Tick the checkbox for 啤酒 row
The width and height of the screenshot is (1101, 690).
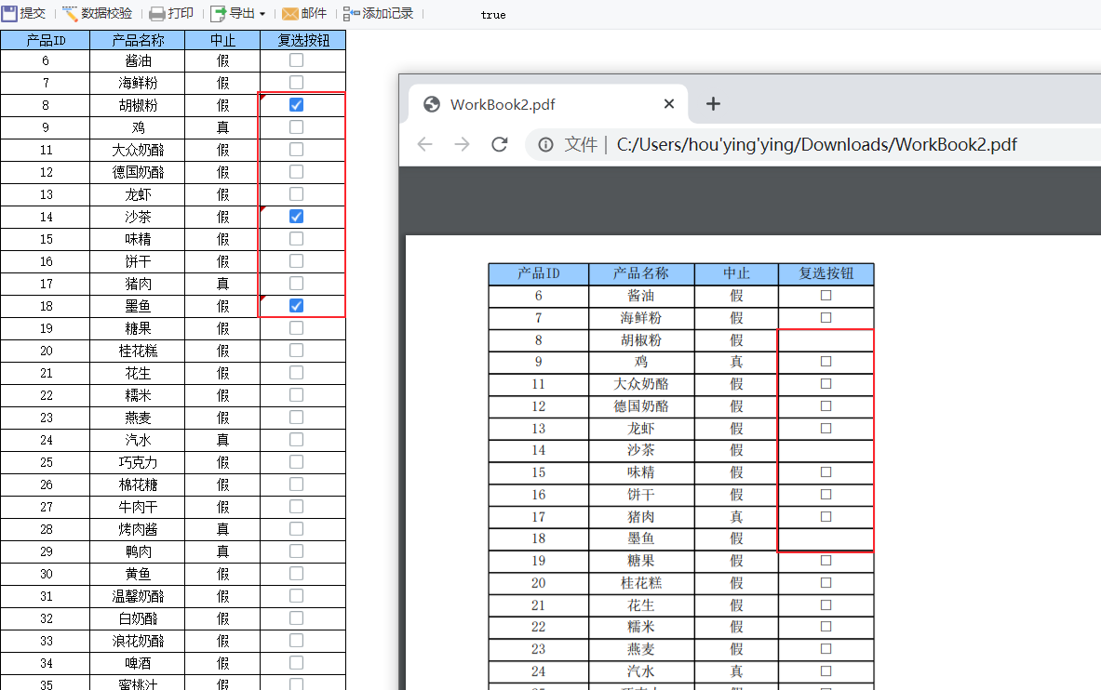click(296, 663)
